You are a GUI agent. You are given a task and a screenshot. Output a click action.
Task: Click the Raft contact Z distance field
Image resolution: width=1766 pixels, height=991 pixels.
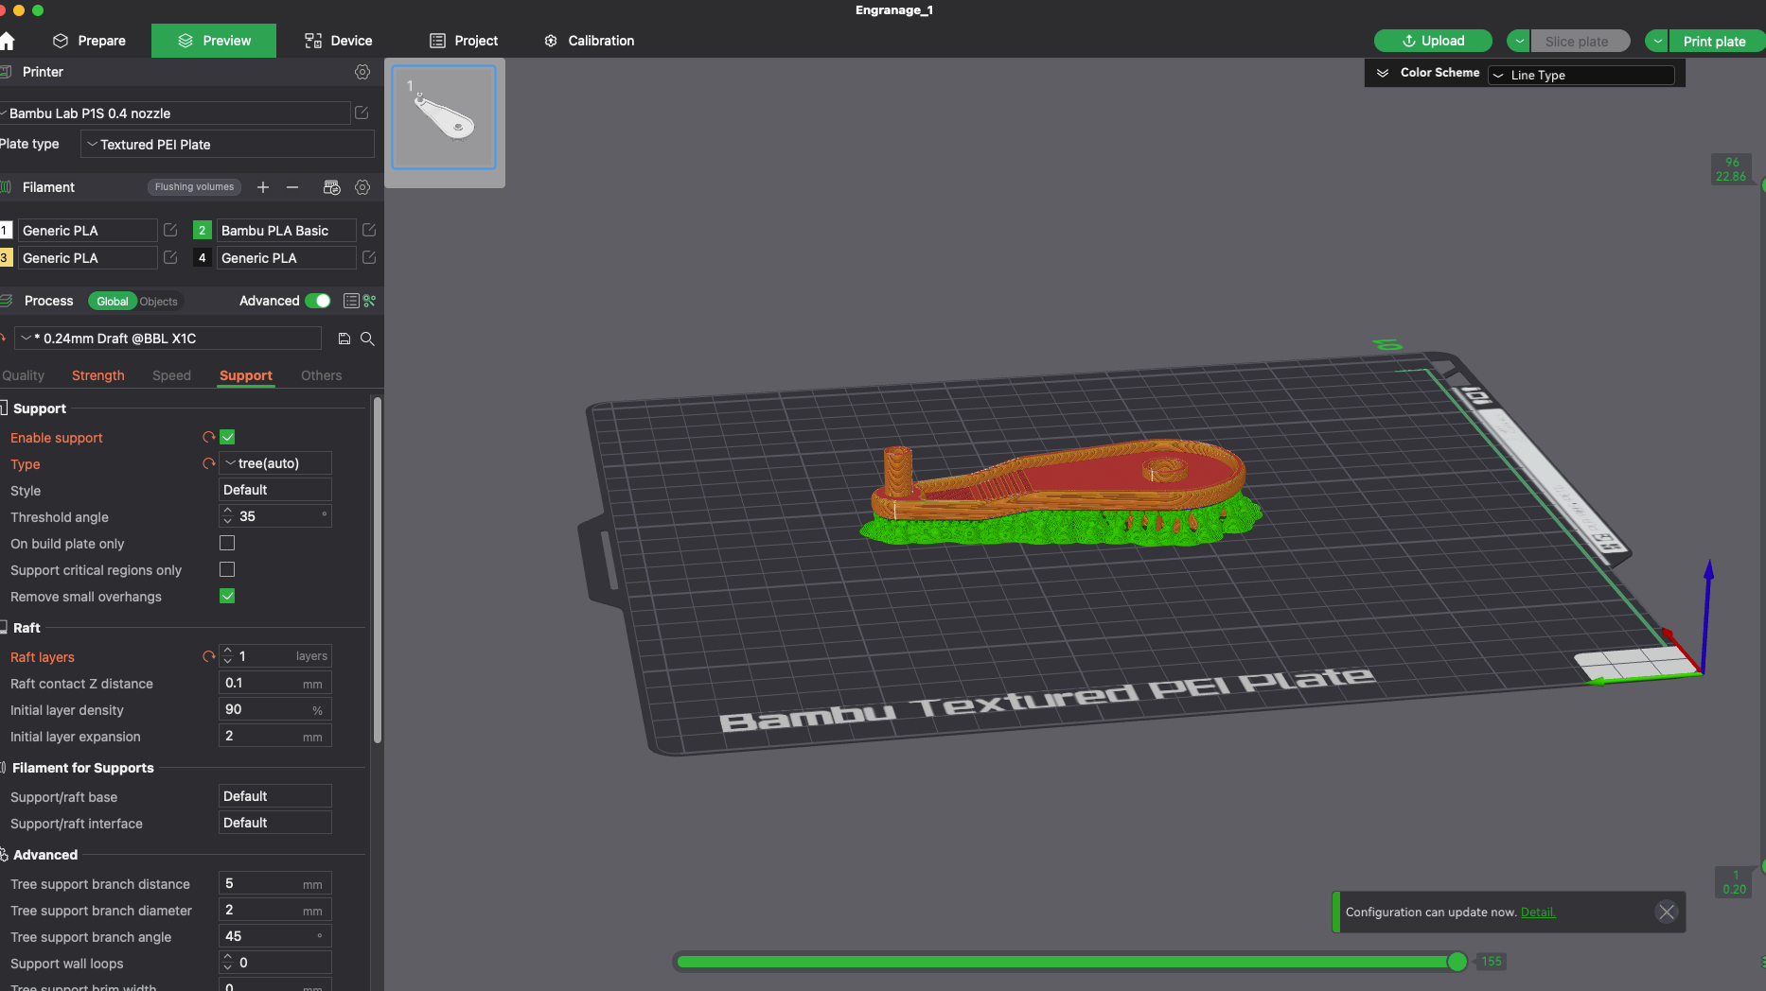(275, 683)
